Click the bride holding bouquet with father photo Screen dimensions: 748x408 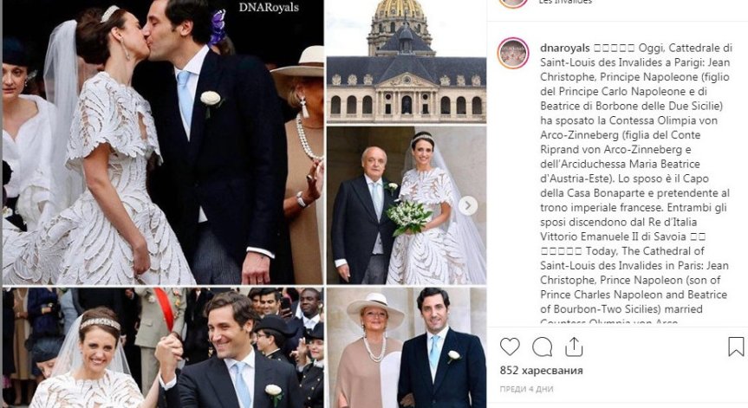pos(406,205)
